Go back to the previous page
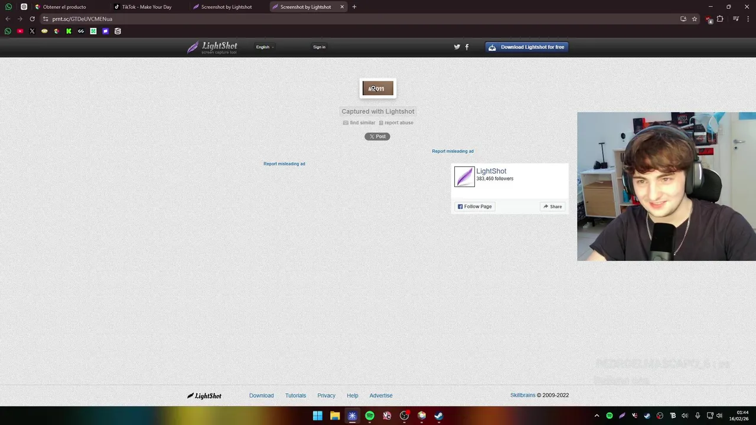The height and width of the screenshot is (425, 756). coord(8,19)
